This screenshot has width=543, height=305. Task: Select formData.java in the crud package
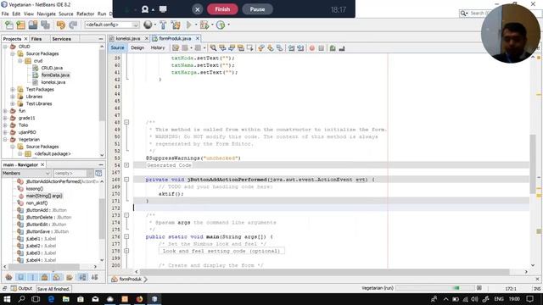point(55,75)
